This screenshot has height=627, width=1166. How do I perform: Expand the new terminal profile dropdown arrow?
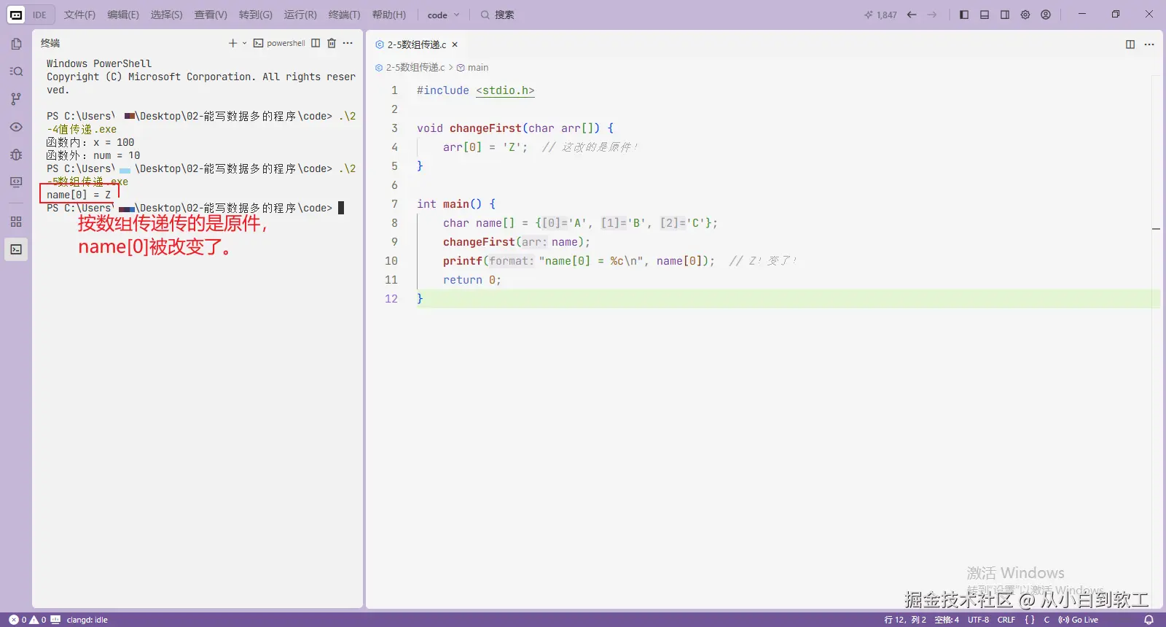pyautogui.click(x=244, y=43)
